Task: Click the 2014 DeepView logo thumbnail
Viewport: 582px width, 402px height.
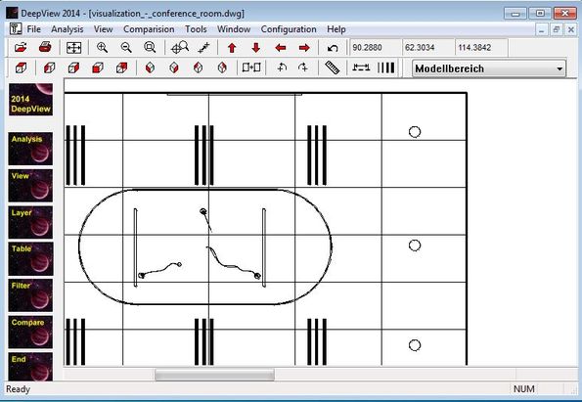Action: 30,100
